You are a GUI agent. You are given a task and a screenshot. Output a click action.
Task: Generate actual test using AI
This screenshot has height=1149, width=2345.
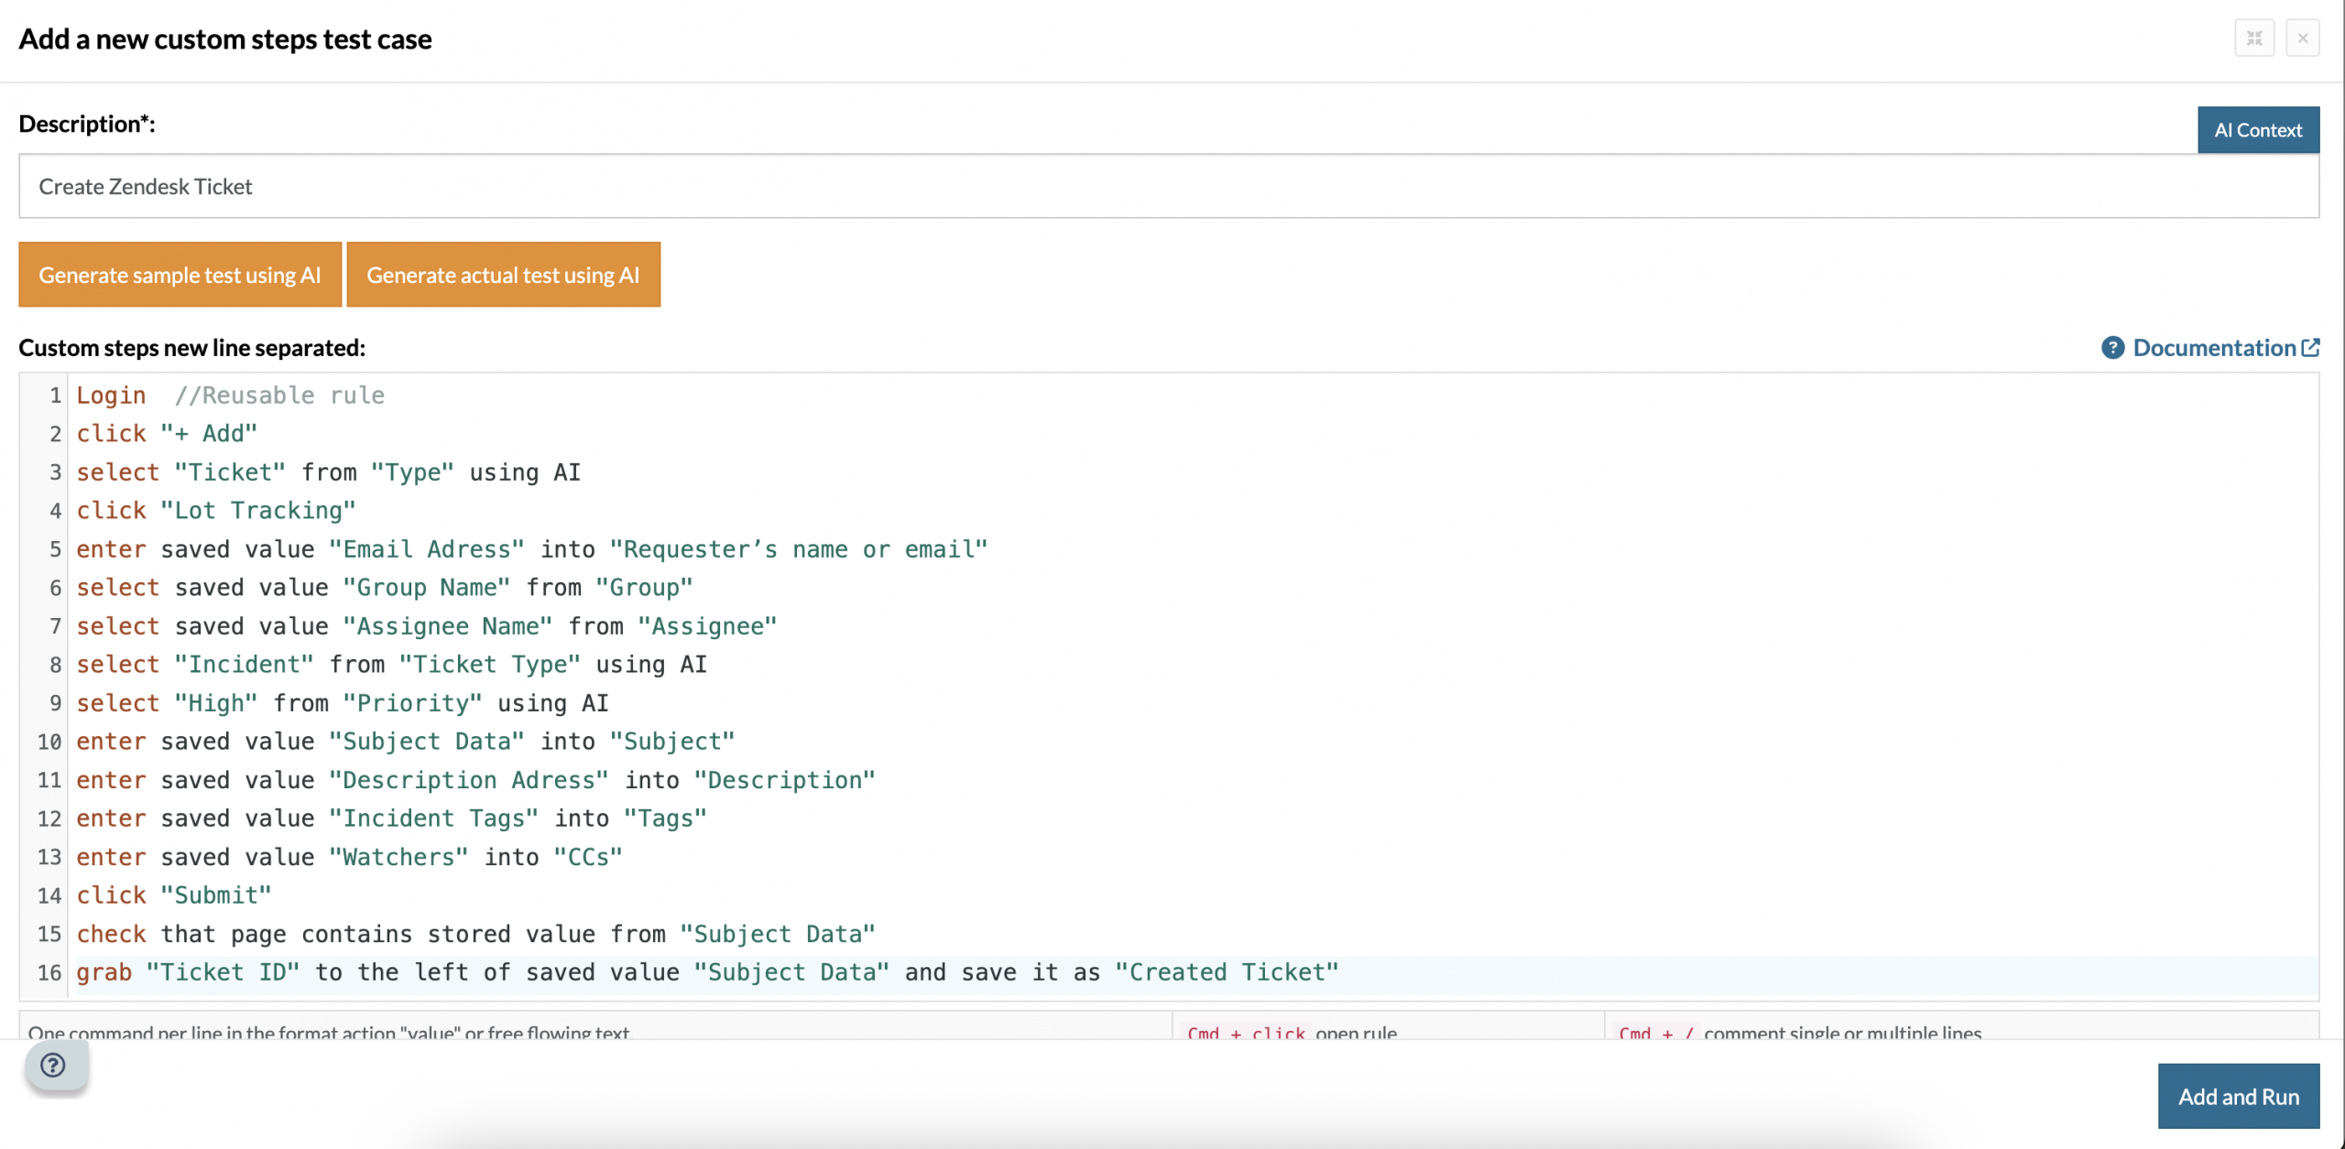503,275
